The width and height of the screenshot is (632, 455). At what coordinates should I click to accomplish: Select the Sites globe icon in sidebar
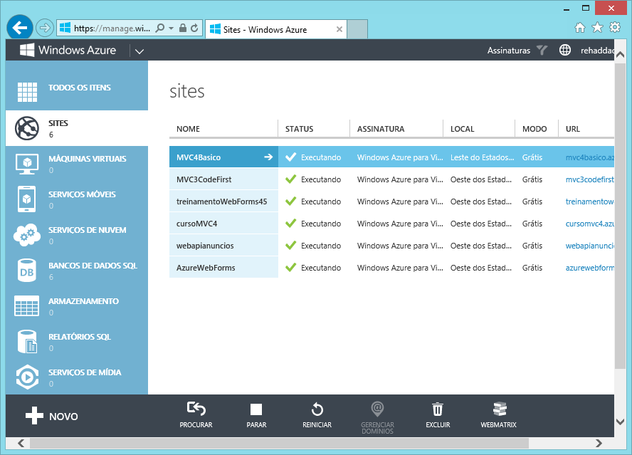pos(26,128)
